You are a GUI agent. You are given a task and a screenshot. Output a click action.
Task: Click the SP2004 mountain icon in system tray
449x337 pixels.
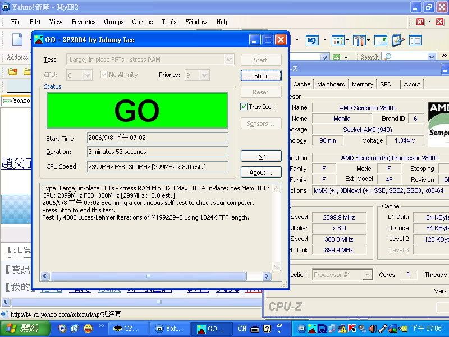point(311,329)
